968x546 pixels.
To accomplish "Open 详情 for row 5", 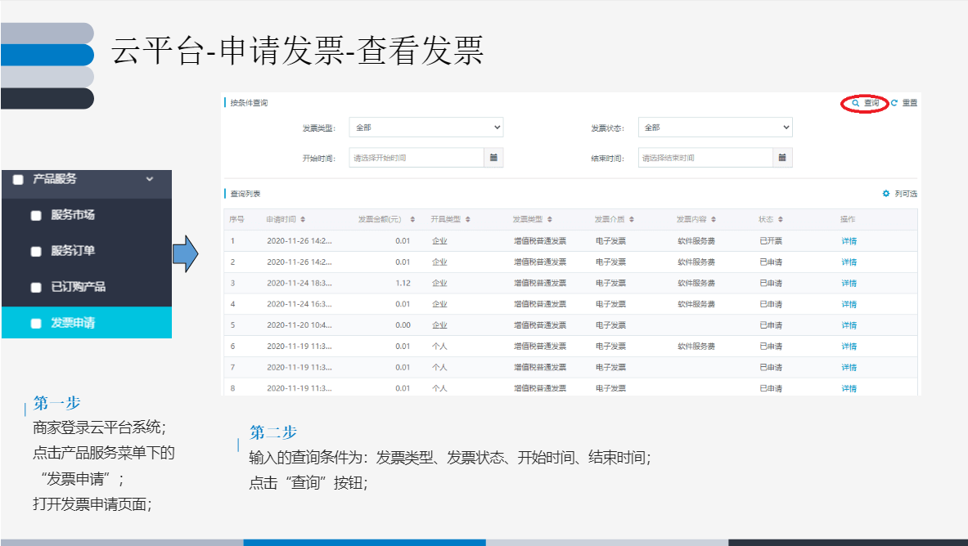I will coord(849,325).
